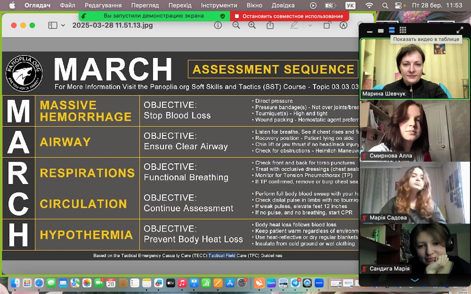Open Numbers from the Dock
471x294 pixels.
[x=206, y=283]
